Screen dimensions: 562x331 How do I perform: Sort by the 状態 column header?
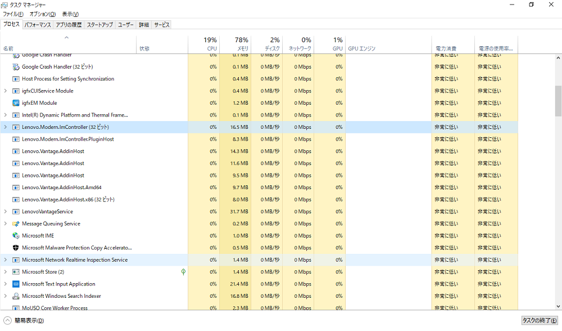click(162, 45)
